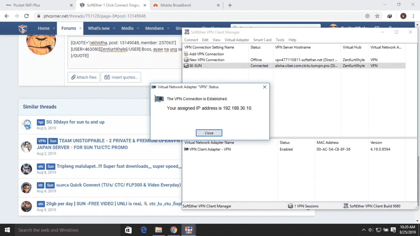Open Microsoft Store from the taskbar
This screenshot has height=236, width=420.
(128, 230)
